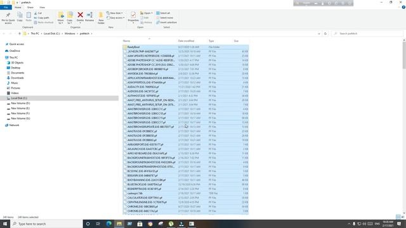Open address bar history dropdown
Image resolution: width=406 pixels, height=228 pixels.
click(318, 34)
